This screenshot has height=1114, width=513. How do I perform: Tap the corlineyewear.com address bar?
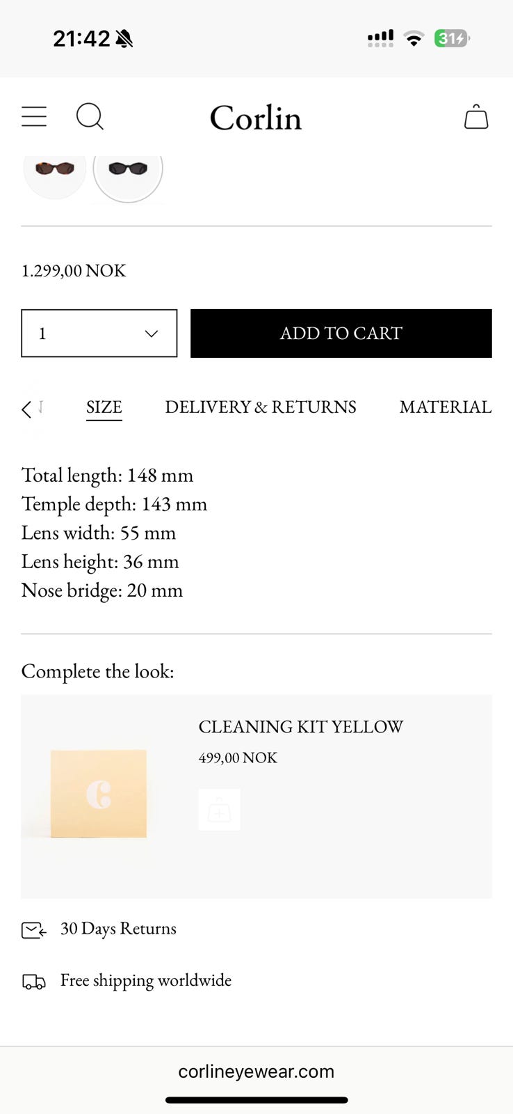click(256, 1072)
